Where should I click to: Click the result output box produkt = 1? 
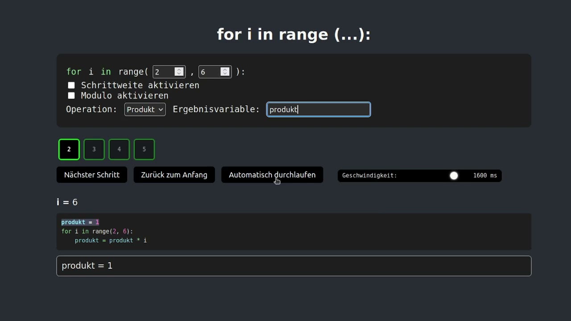(294, 266)
